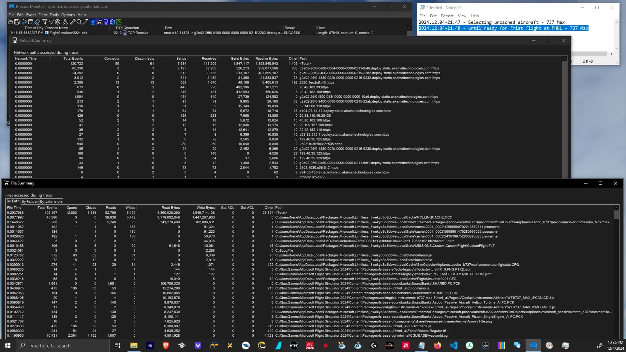Select the CustomFlight.FLT file row
626x352 pixels.
click(310, 246)
